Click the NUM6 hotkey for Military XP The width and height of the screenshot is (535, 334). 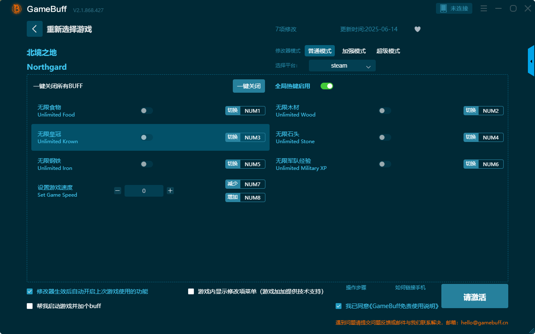[x=491, y=164]
